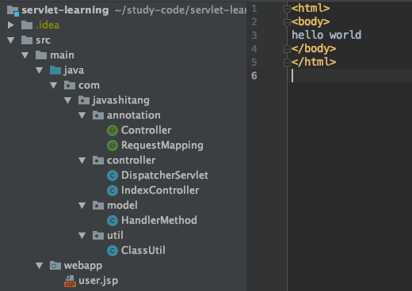Screen dimensions: 412x291
Task: Click the HandlerMethod class icon
Action: click(113, 221)
